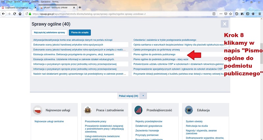
Task: Open the Firefox library icon
Action: coord(242,14)
